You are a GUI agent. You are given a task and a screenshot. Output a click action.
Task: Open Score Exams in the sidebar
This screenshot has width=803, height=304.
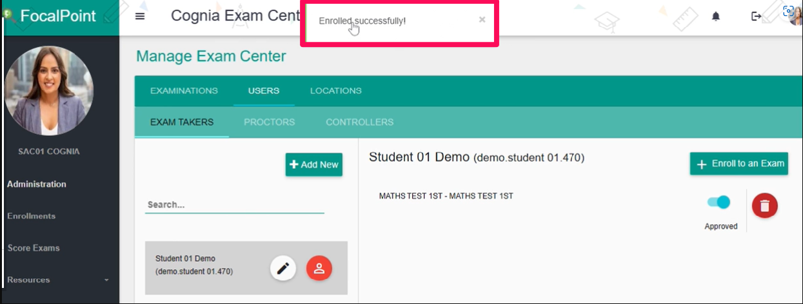coord(33,248)
